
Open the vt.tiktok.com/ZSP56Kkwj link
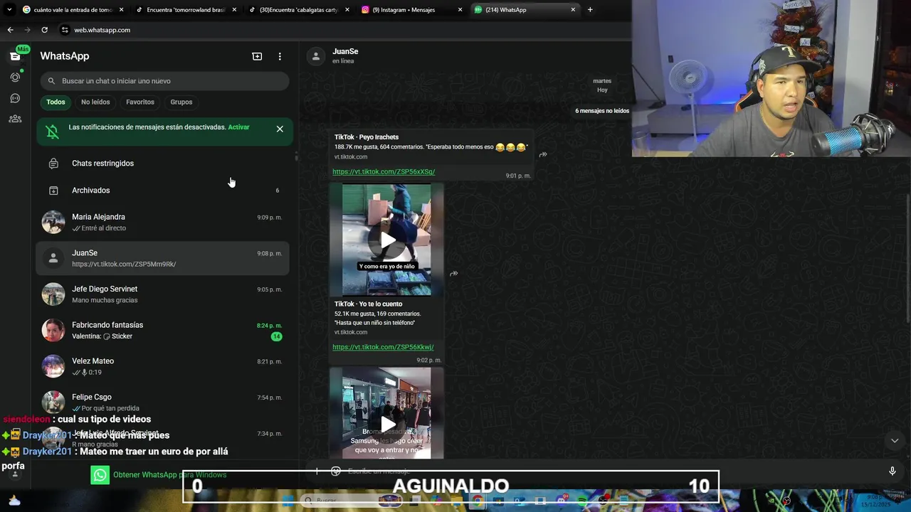point(383,348)
